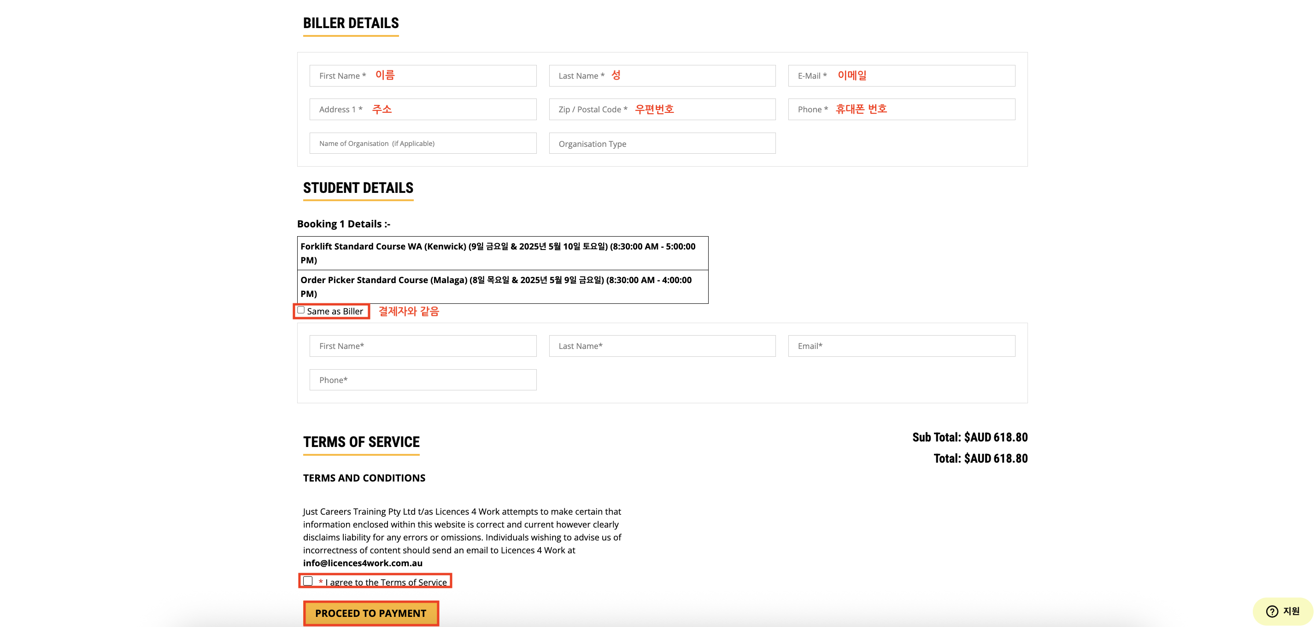Check I agree to Terms of Service

tap(308, 581)
